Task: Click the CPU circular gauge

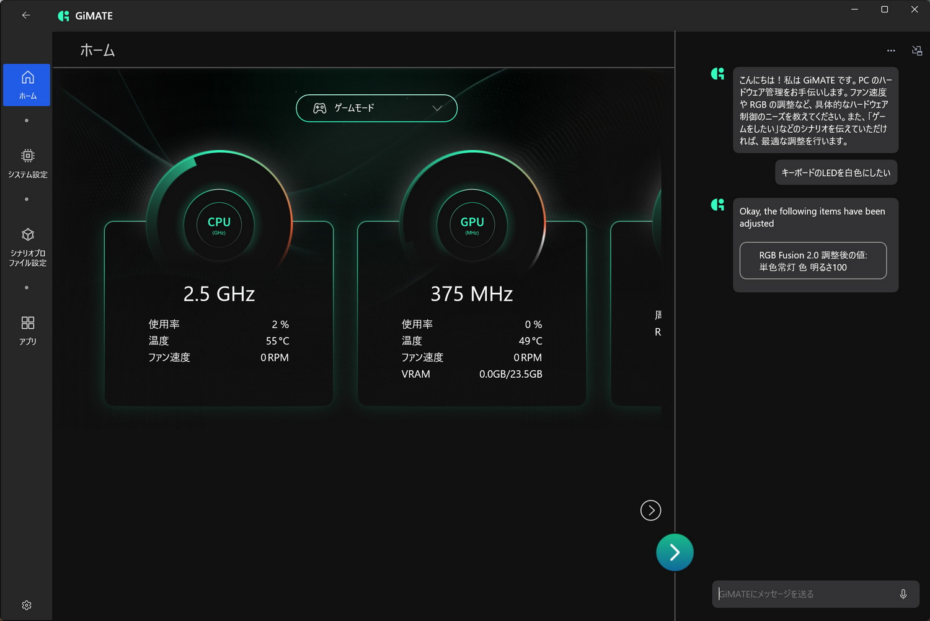Action: [x=219, y=225]
